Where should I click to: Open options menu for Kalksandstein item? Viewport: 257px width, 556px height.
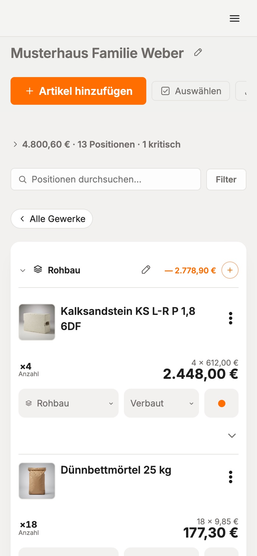pyautogui.click(x=231, y=318)
